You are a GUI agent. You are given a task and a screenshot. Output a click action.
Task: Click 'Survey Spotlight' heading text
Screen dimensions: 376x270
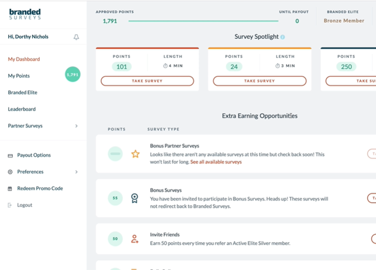click(256, 37)
